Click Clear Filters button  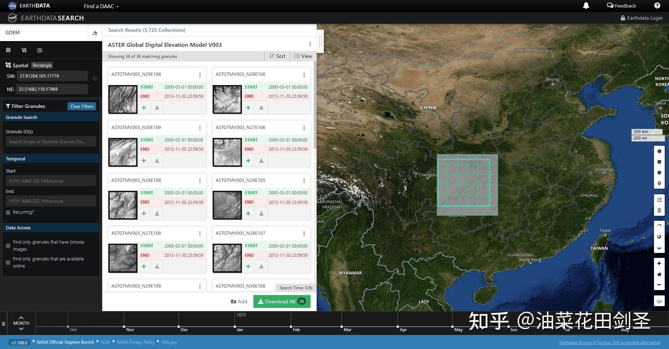pos(82,106)
